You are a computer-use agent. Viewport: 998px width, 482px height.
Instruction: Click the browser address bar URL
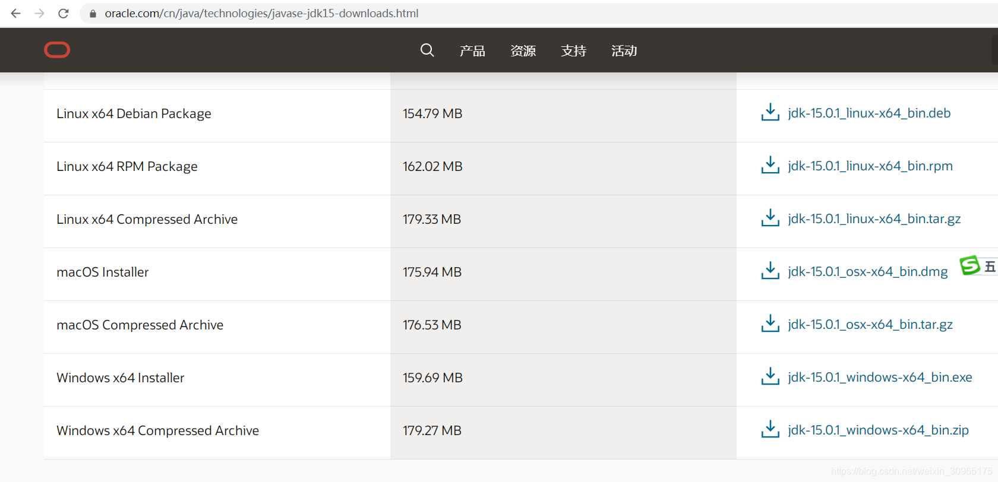pyautogui.click(x=261, y=13)
